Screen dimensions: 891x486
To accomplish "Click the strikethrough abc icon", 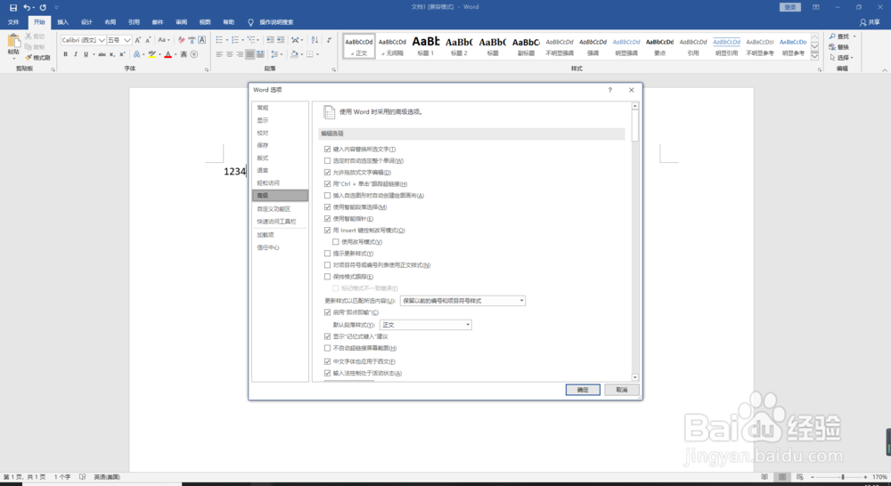I will click(x=102, y=54).
